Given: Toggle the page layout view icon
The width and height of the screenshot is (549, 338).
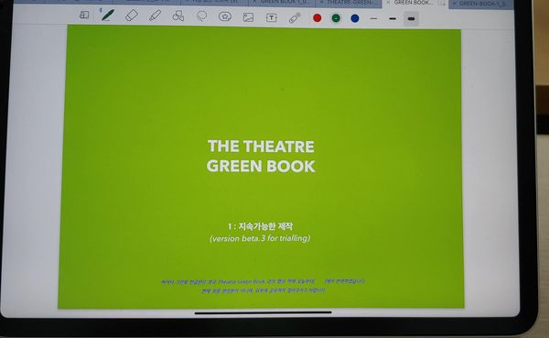Looking at the screenshot, I should pos(84,15).
